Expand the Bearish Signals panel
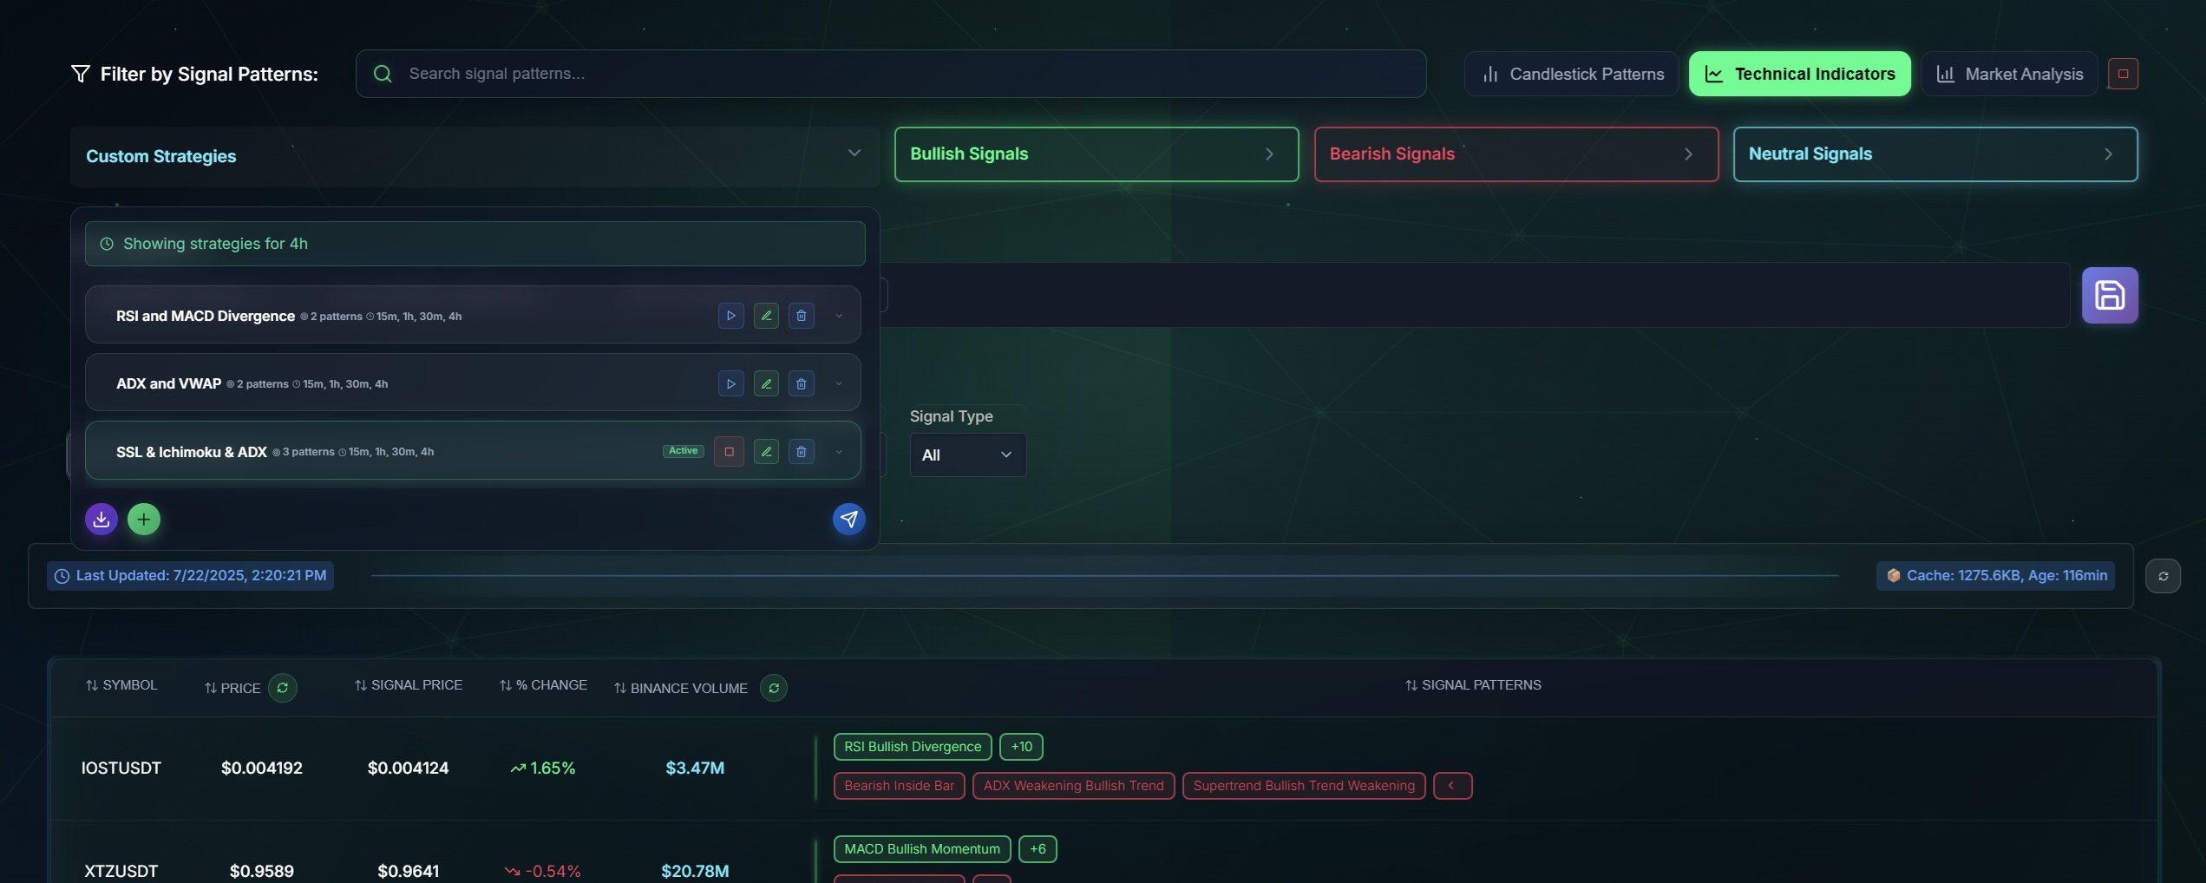This screenshot has height=883, width=2206. click(x=1516, y=154)
